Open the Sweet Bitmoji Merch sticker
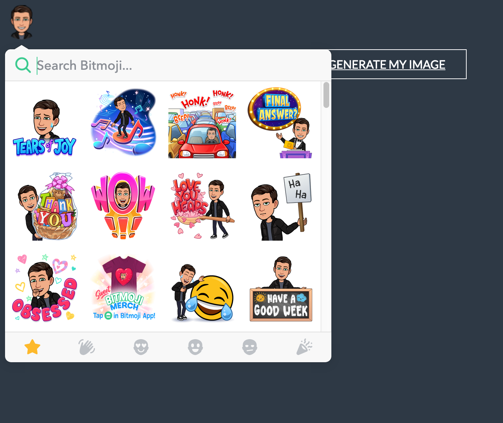The width and height of the screenshot is (503, 423). click(x=123, y=288)
